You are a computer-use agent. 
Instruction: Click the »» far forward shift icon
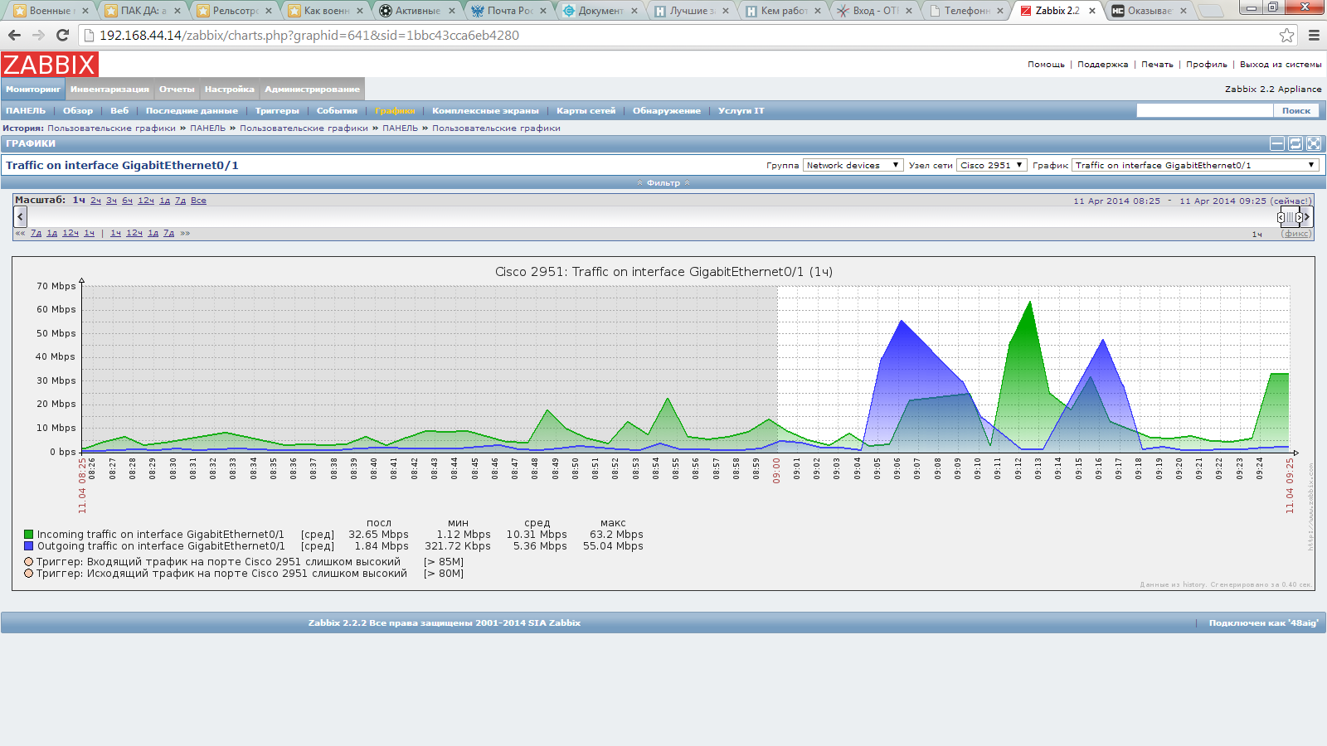pos(185,233)
